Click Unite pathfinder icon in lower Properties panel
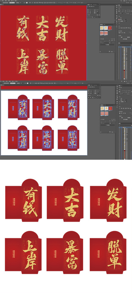The image size is (132, 293). pos(120,113)
